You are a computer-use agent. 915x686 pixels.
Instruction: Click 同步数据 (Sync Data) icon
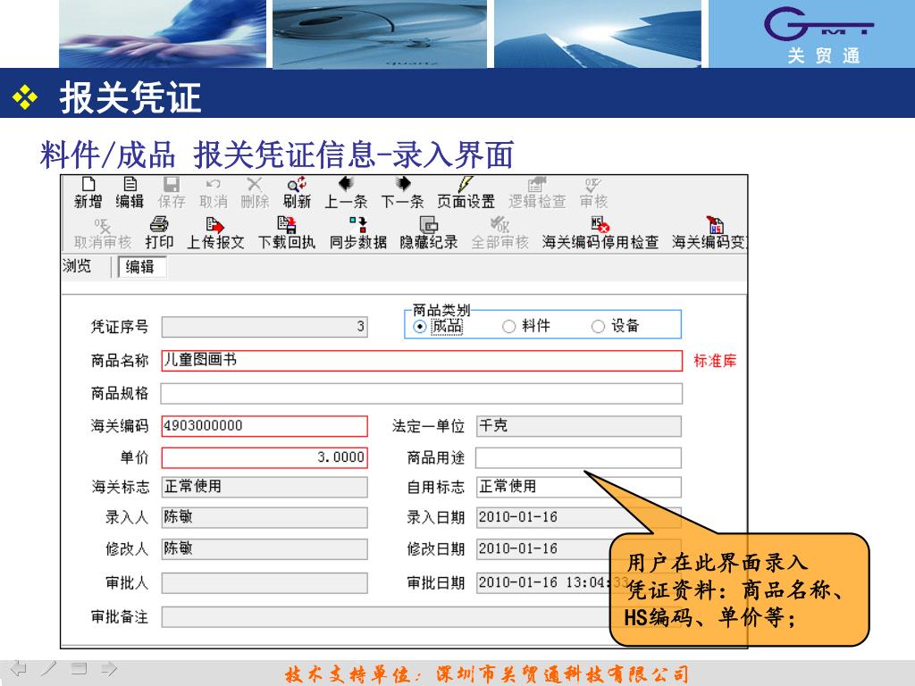(x=357, y=233)
